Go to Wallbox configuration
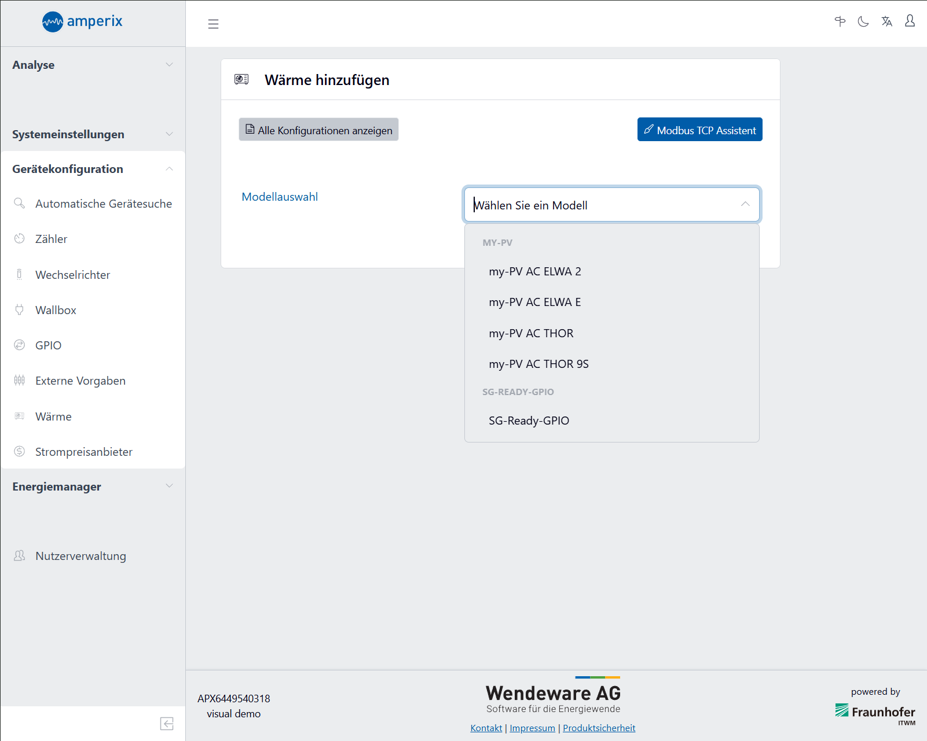Image resolution: width=927 pixels, height=741 pixels. 56,310
